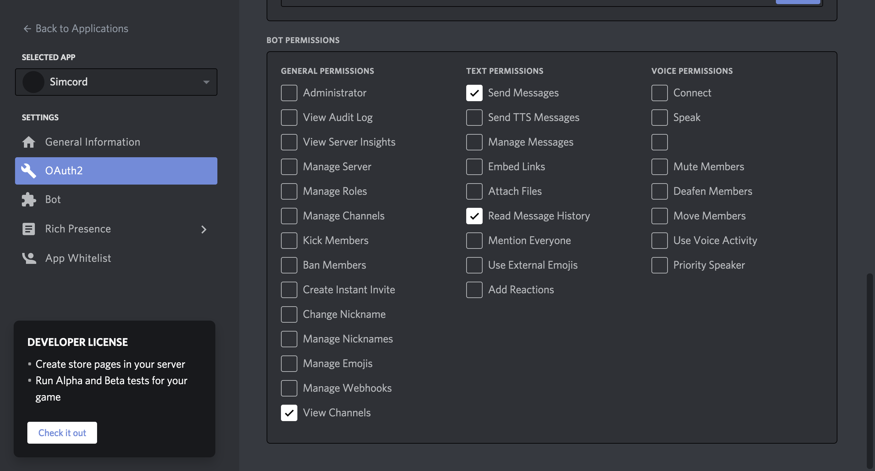Click the DEVELOPER LICENSE heading
Screen dimensions: 875x471
78,342
